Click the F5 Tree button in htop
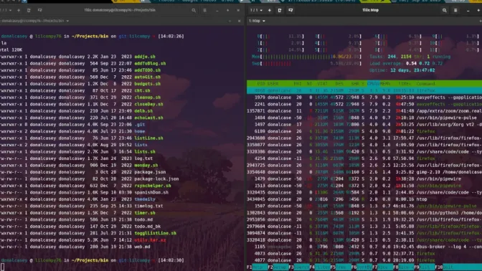 click(341, 267)
